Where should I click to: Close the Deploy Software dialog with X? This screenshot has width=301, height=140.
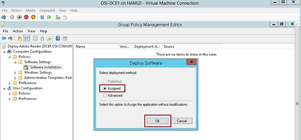(192, 62)
